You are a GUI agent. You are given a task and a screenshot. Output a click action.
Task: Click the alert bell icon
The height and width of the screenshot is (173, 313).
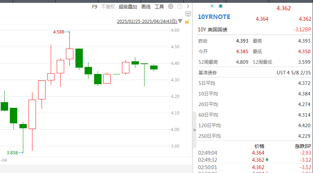(221, 6)
